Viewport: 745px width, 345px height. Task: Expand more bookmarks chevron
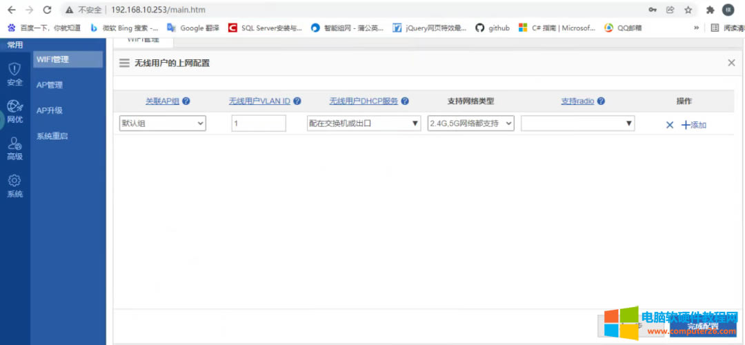(696, 28)
